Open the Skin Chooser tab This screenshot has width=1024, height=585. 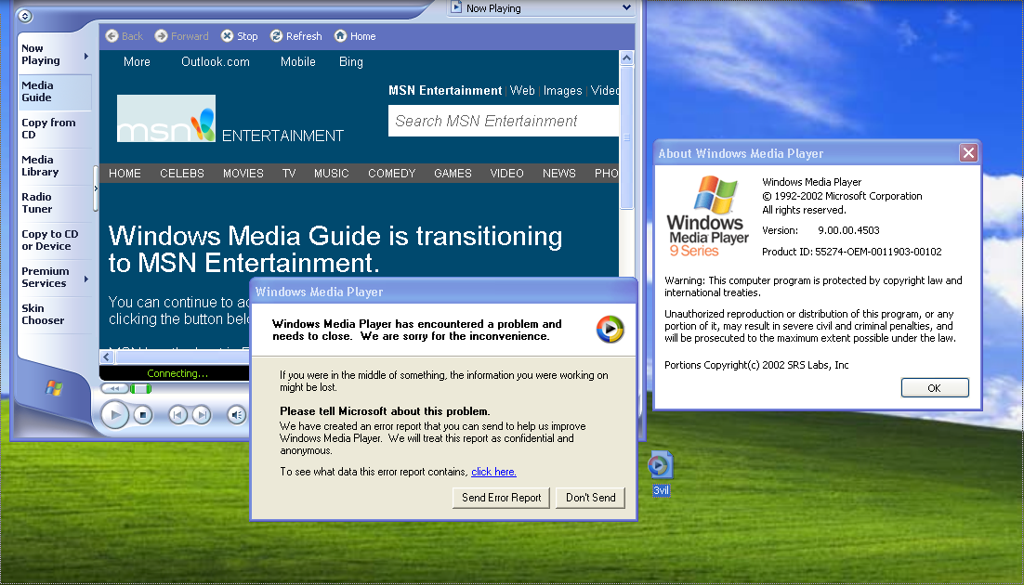click(55, 314)
